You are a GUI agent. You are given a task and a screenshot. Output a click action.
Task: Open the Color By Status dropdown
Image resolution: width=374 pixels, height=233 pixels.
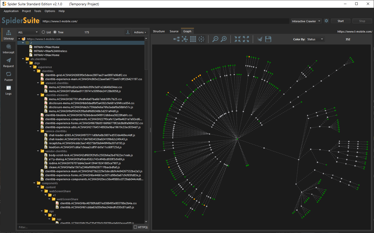click(315, 39)
